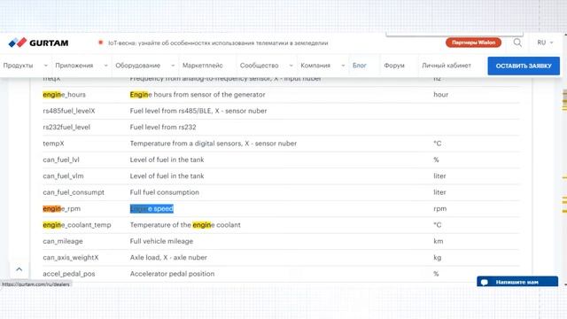Select the can_axis_weightX cell
567x319 pixels.
pyautogui.click(x=71, y=258)
